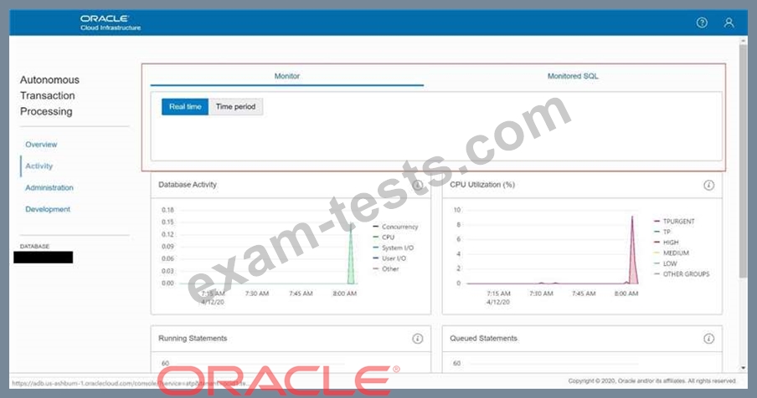
Task: Toggle System I/O legend entry
Action: click(x=394, y=247)
